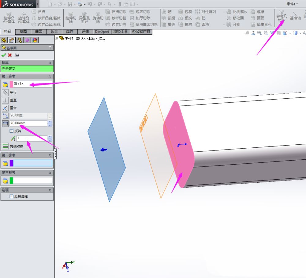Open the FeatureManager design tree tab
306x278 pixels.
[4, 40]
